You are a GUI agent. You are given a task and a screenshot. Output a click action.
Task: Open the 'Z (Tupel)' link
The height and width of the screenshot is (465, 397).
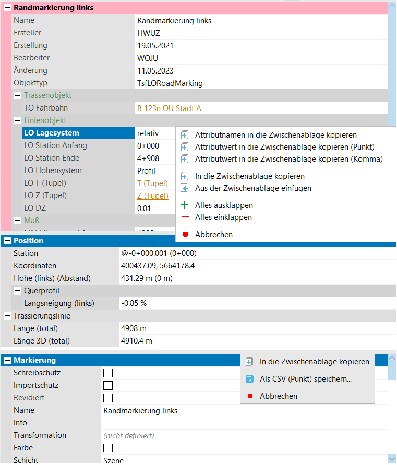click(153, 195)
